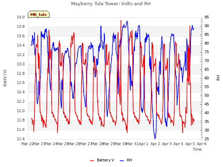Click the 14.0 voltage tick label

pyautogui.click(x=21, y=17)
